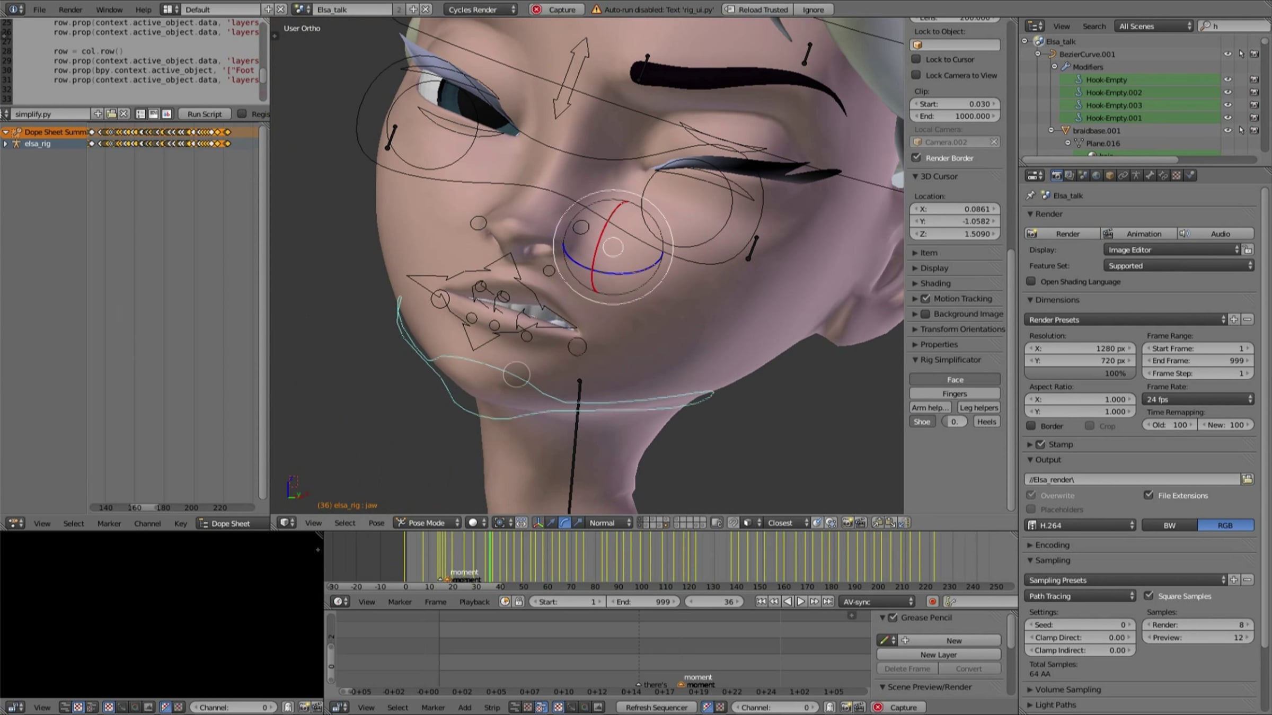Enable Lock to Cursor checkbox
This screenshot has width=1272, height=715.
click(x=916, y=59)
